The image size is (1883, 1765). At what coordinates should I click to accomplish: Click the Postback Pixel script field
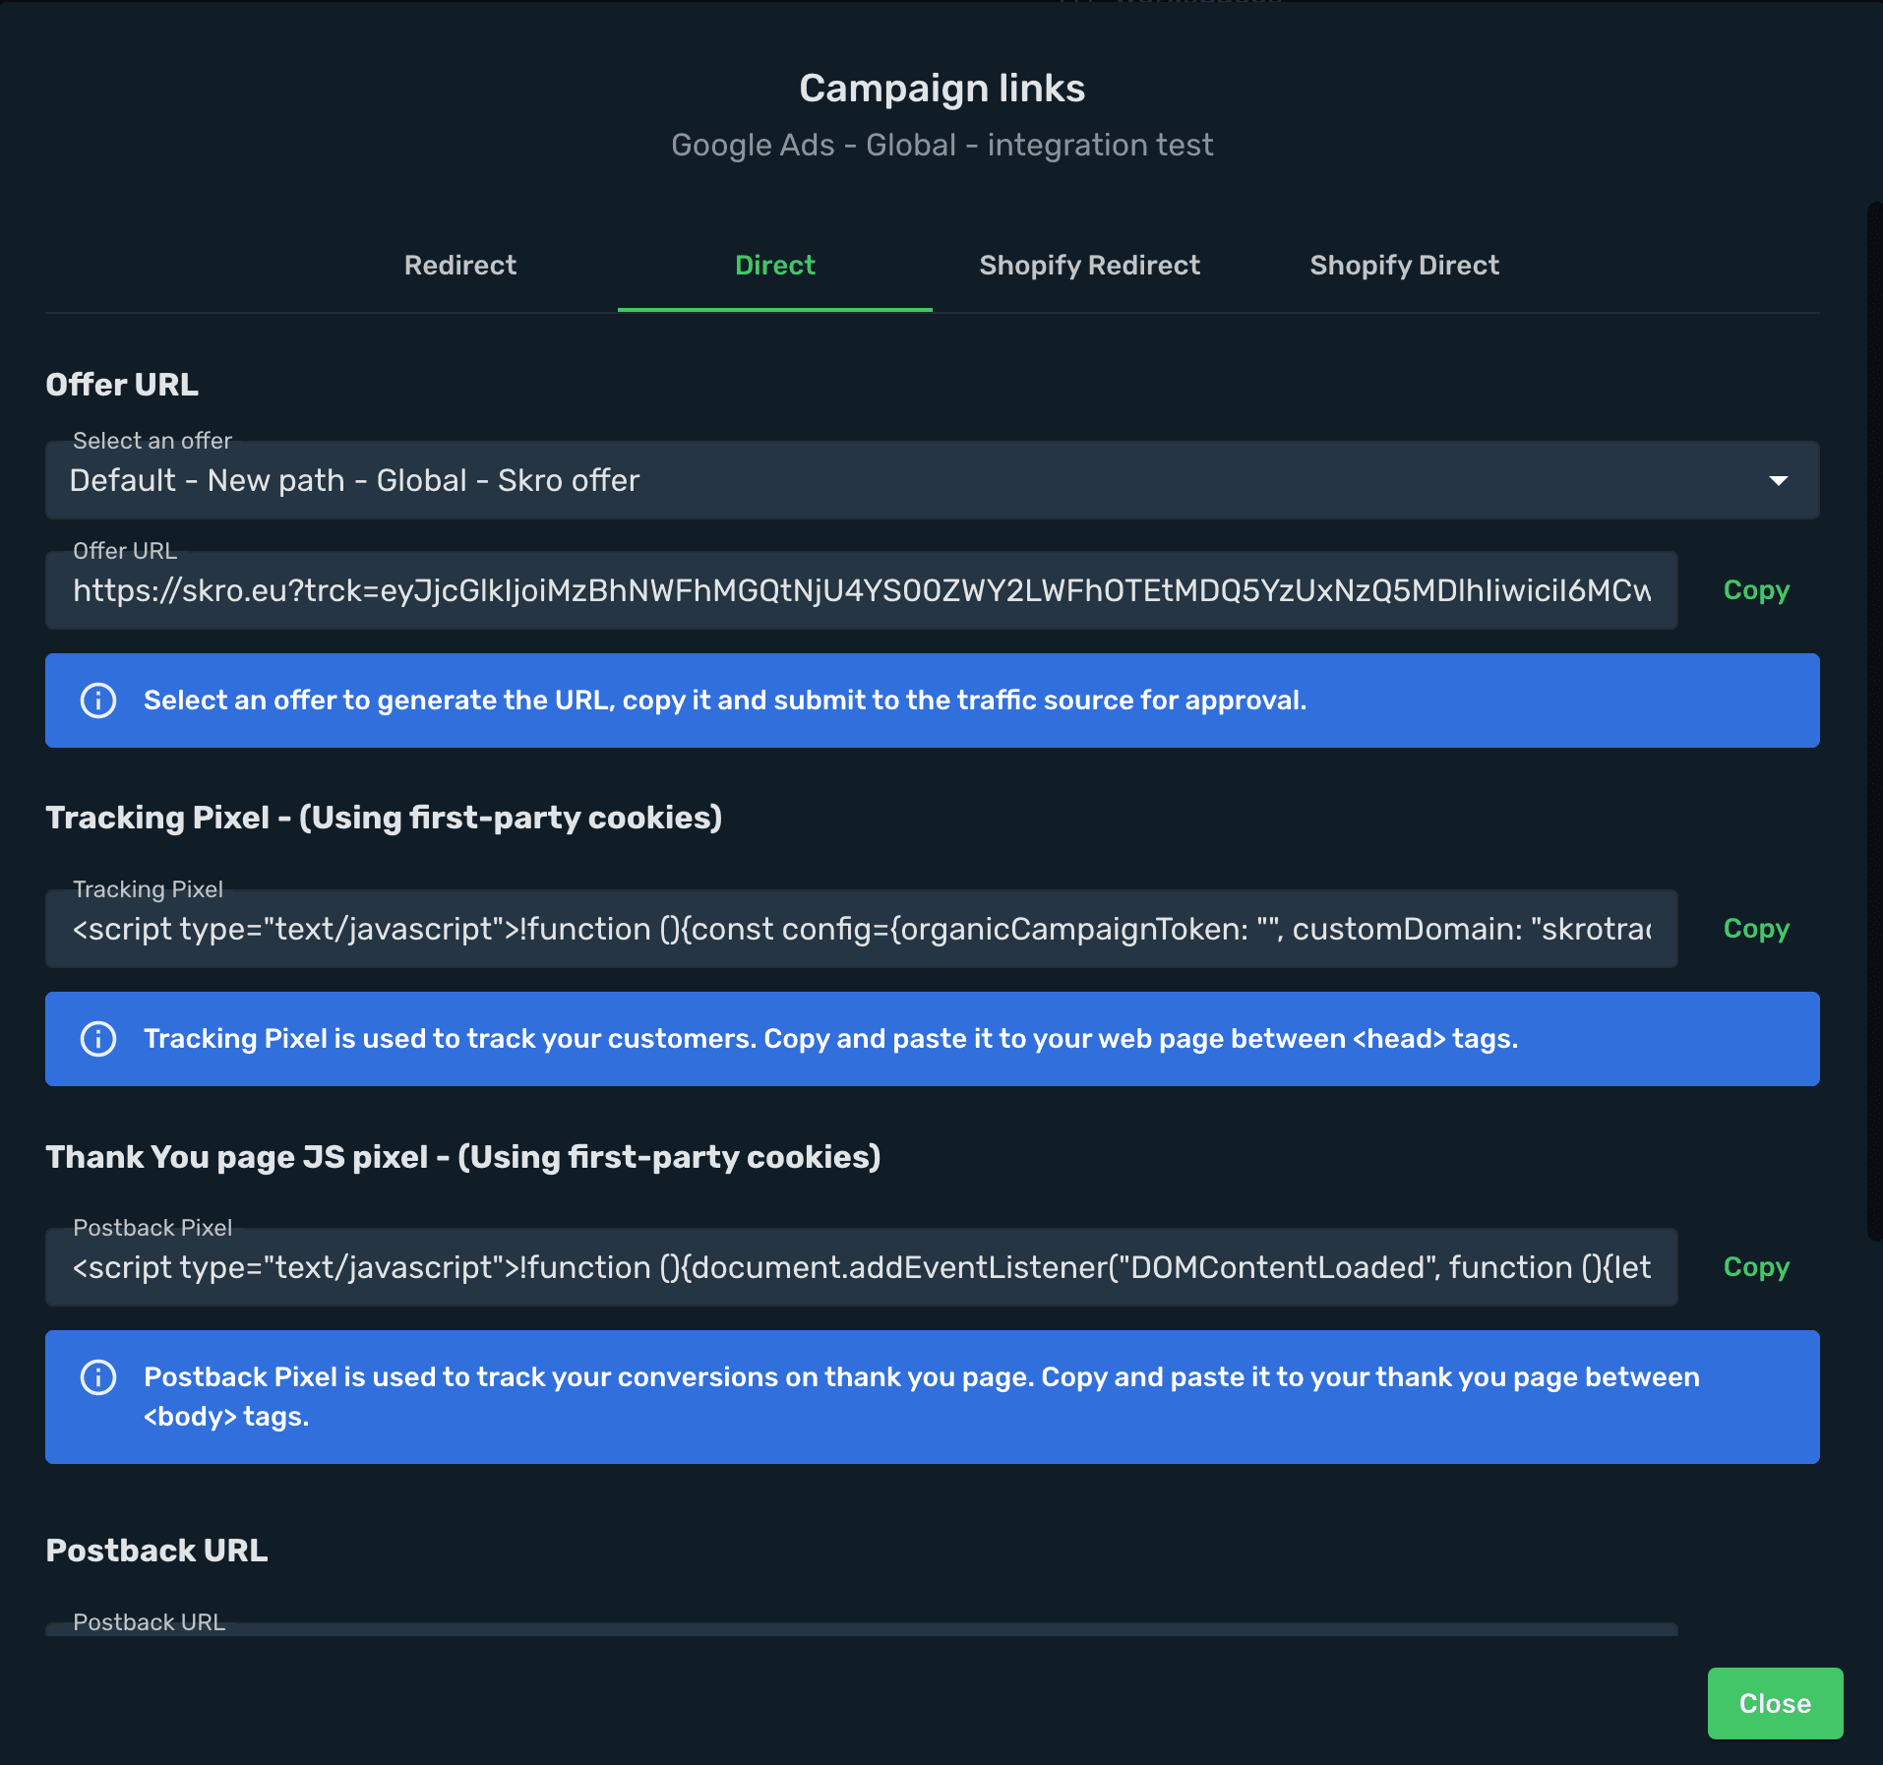click(x=862, y=1267)
